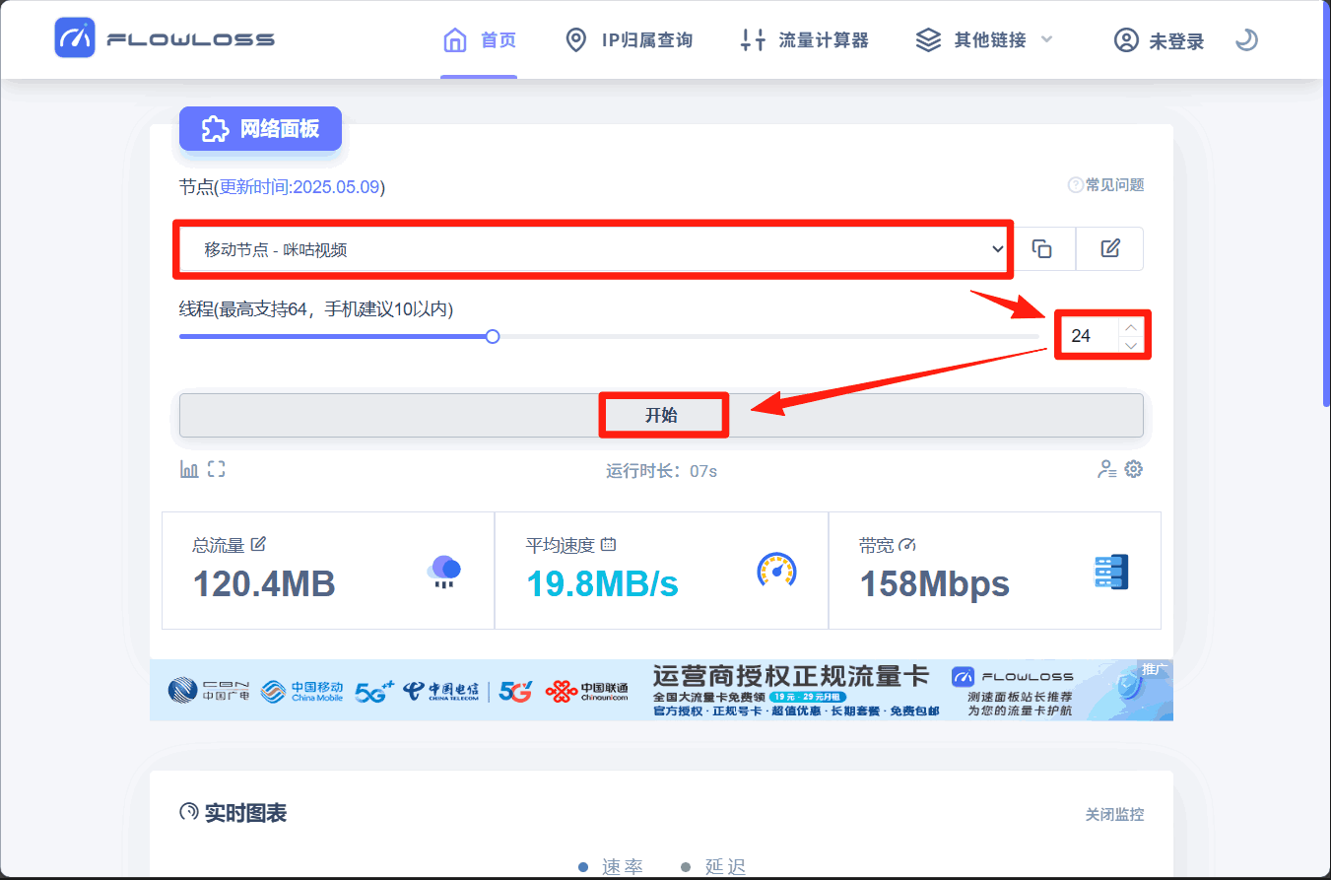Toggle the 速率 chart legend series
The image size is (1331, 880).
[x=612, y=866]
